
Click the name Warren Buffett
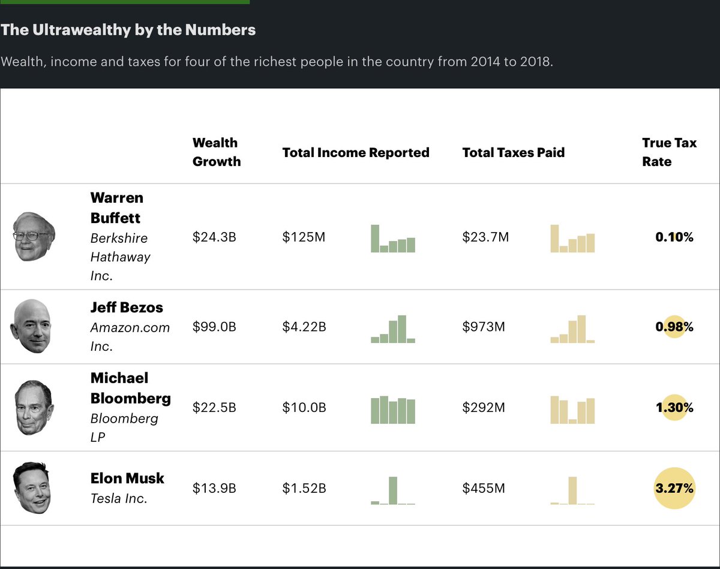click(x=117, y=207)
